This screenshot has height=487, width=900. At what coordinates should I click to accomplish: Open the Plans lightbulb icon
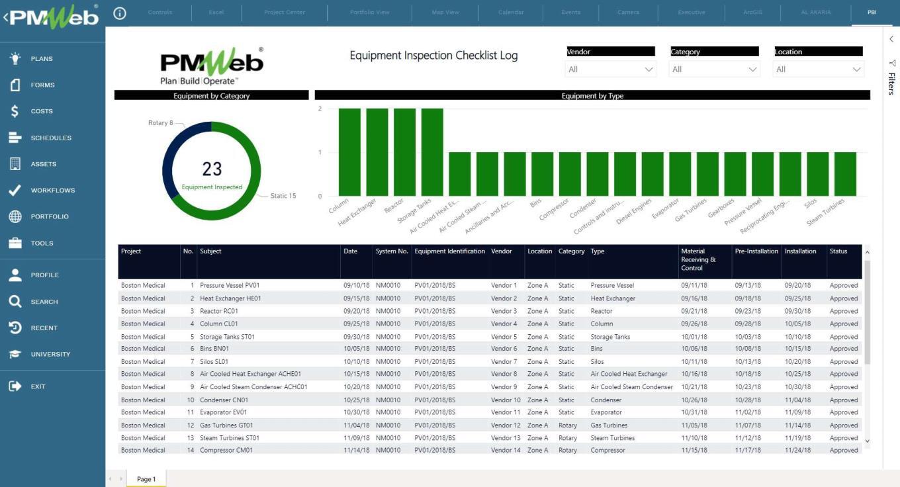pyautogui.click(x=15, y=59)
